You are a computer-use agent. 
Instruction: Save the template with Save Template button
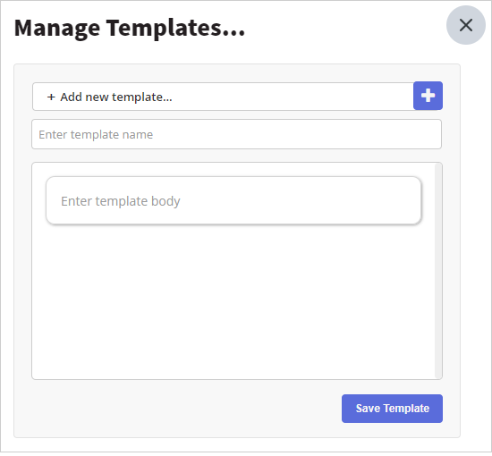click(392, 409)
